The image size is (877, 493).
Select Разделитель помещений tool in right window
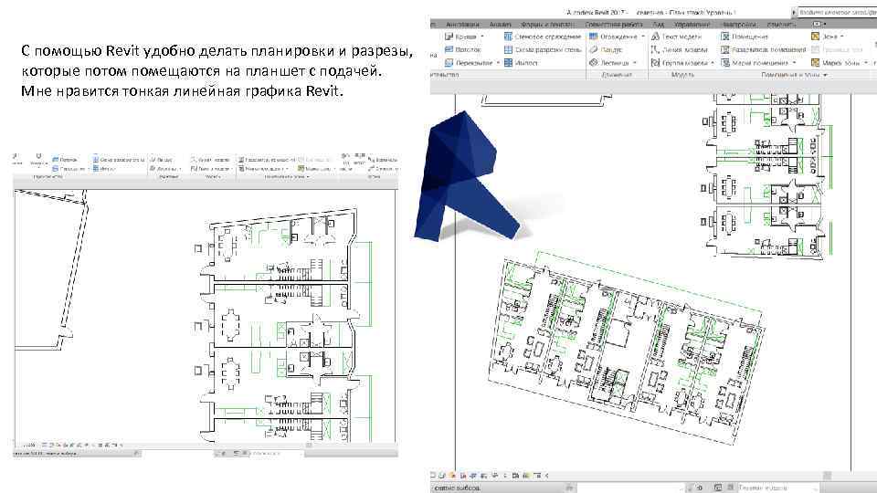764,49
